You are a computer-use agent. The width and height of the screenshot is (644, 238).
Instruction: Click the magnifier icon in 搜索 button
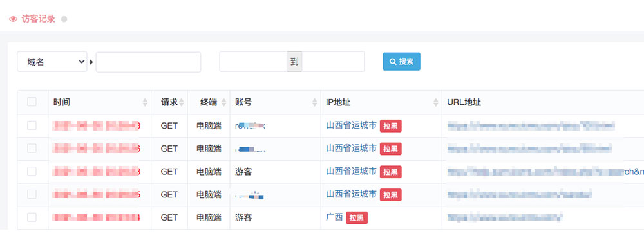click(393, 62)
